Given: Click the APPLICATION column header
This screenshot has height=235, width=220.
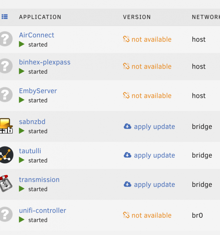Looking at the screenshot, I should click(x=40, y=17).
